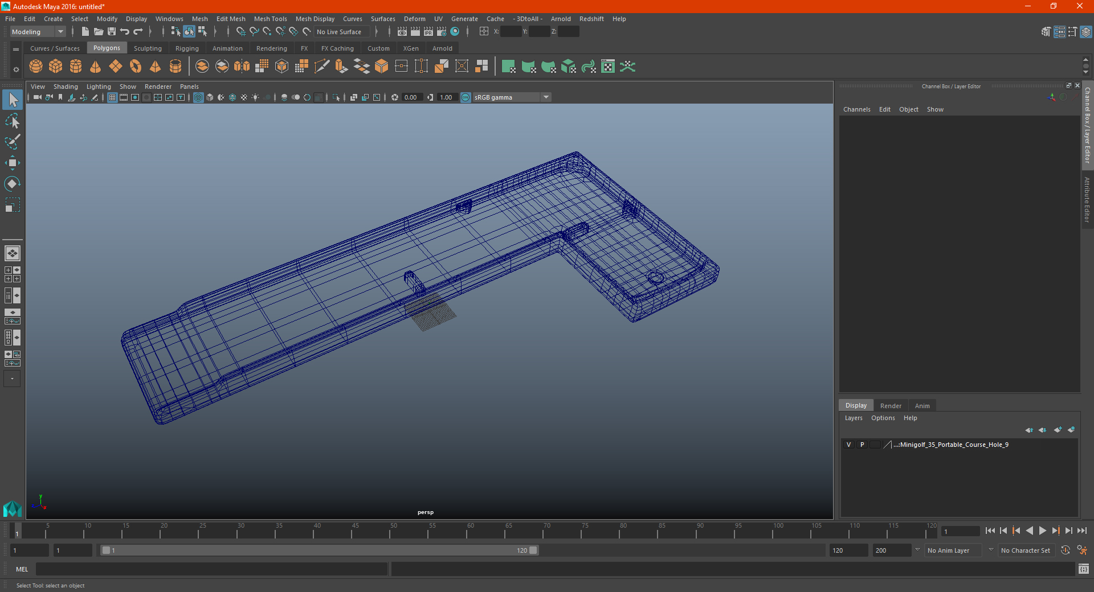
Task: Select the Lasso Select tool
Action: click(x=13, y=121)
